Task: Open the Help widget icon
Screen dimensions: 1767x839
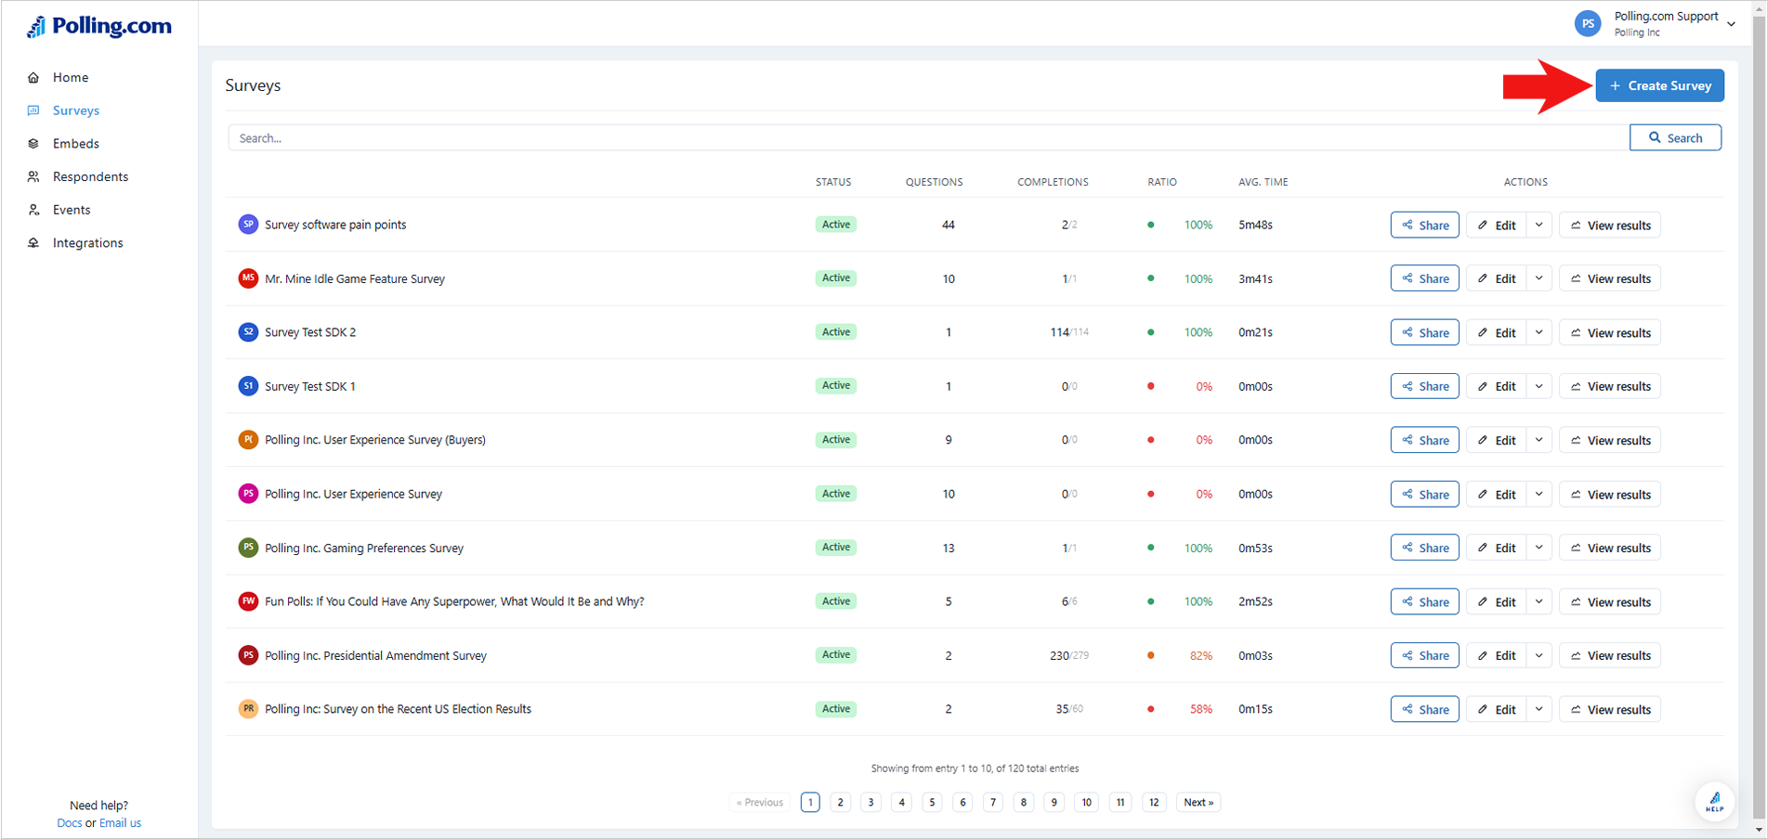Action: (x=1714, y=801)
